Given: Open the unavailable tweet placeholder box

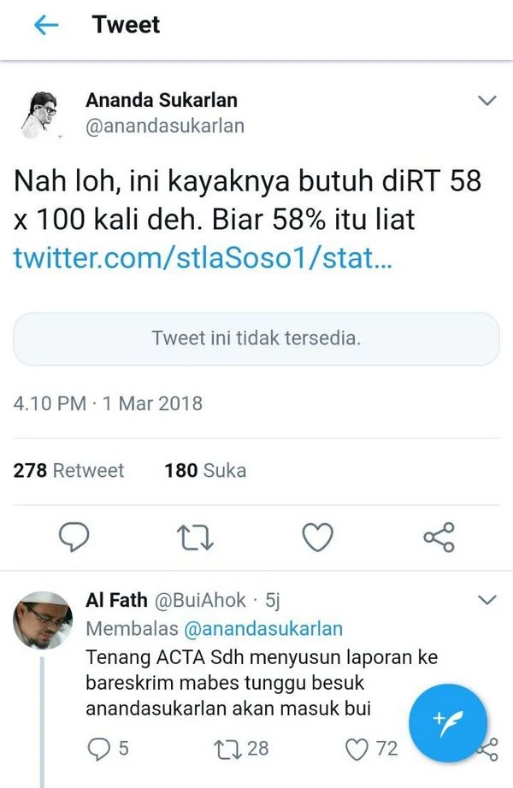Looking at the screenshot, I should [x=256, y=338].
